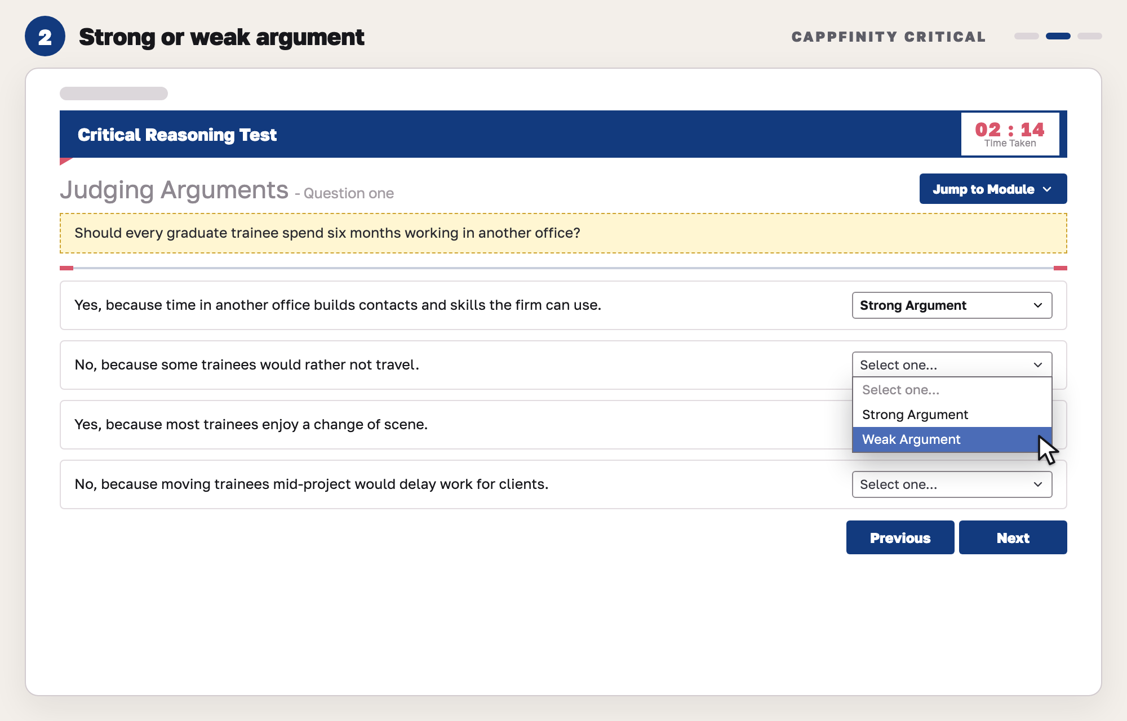Screen dimensions: 1127x721
Task: Click the last progress indicator dash
Action: coord(1089,36)
